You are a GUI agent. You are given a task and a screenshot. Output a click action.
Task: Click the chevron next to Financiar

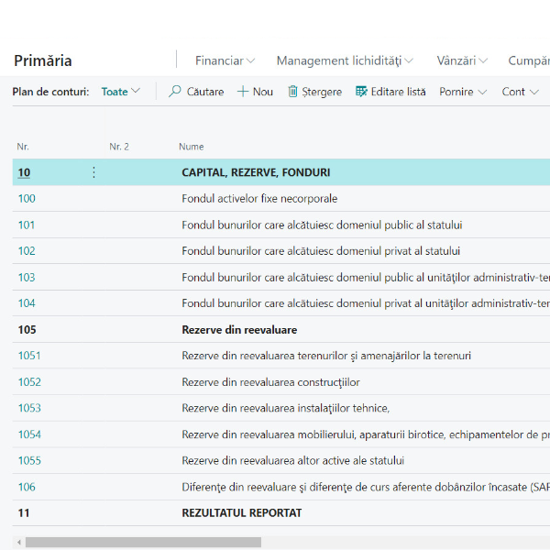tap(250, 61)
